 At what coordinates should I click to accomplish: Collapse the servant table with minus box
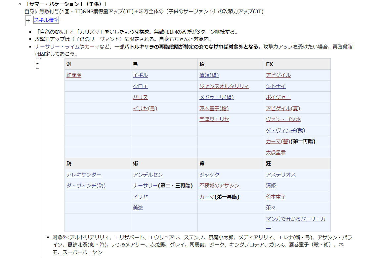pos(37,63)
